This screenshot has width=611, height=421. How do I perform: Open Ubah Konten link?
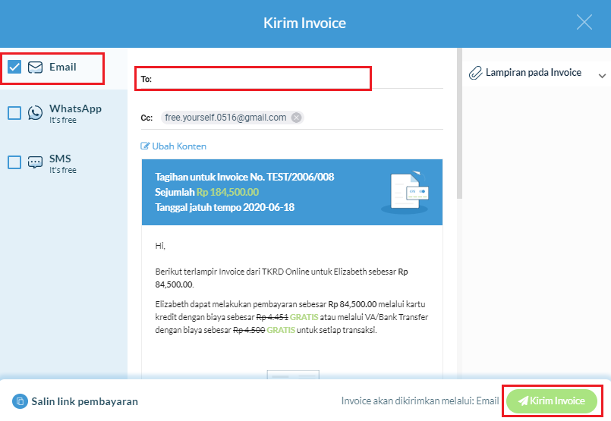coord(173,146)
